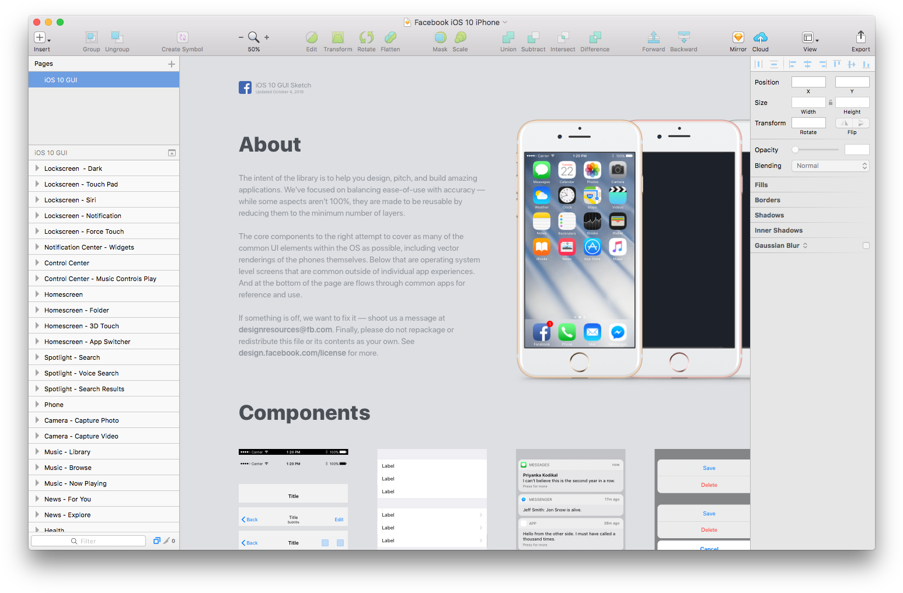Click the Opacity value field
Image resolution: width=903 pixels, height=593 pixels.
pyautogui.click(x=857, y=150)
